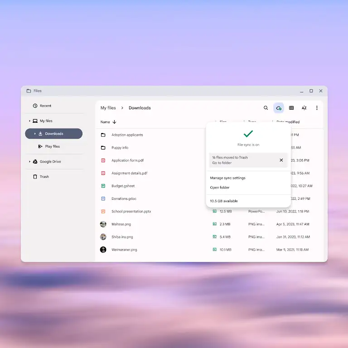Click the Downloads breadcrumb
This screenshot has height=348, width=348.
140,108
